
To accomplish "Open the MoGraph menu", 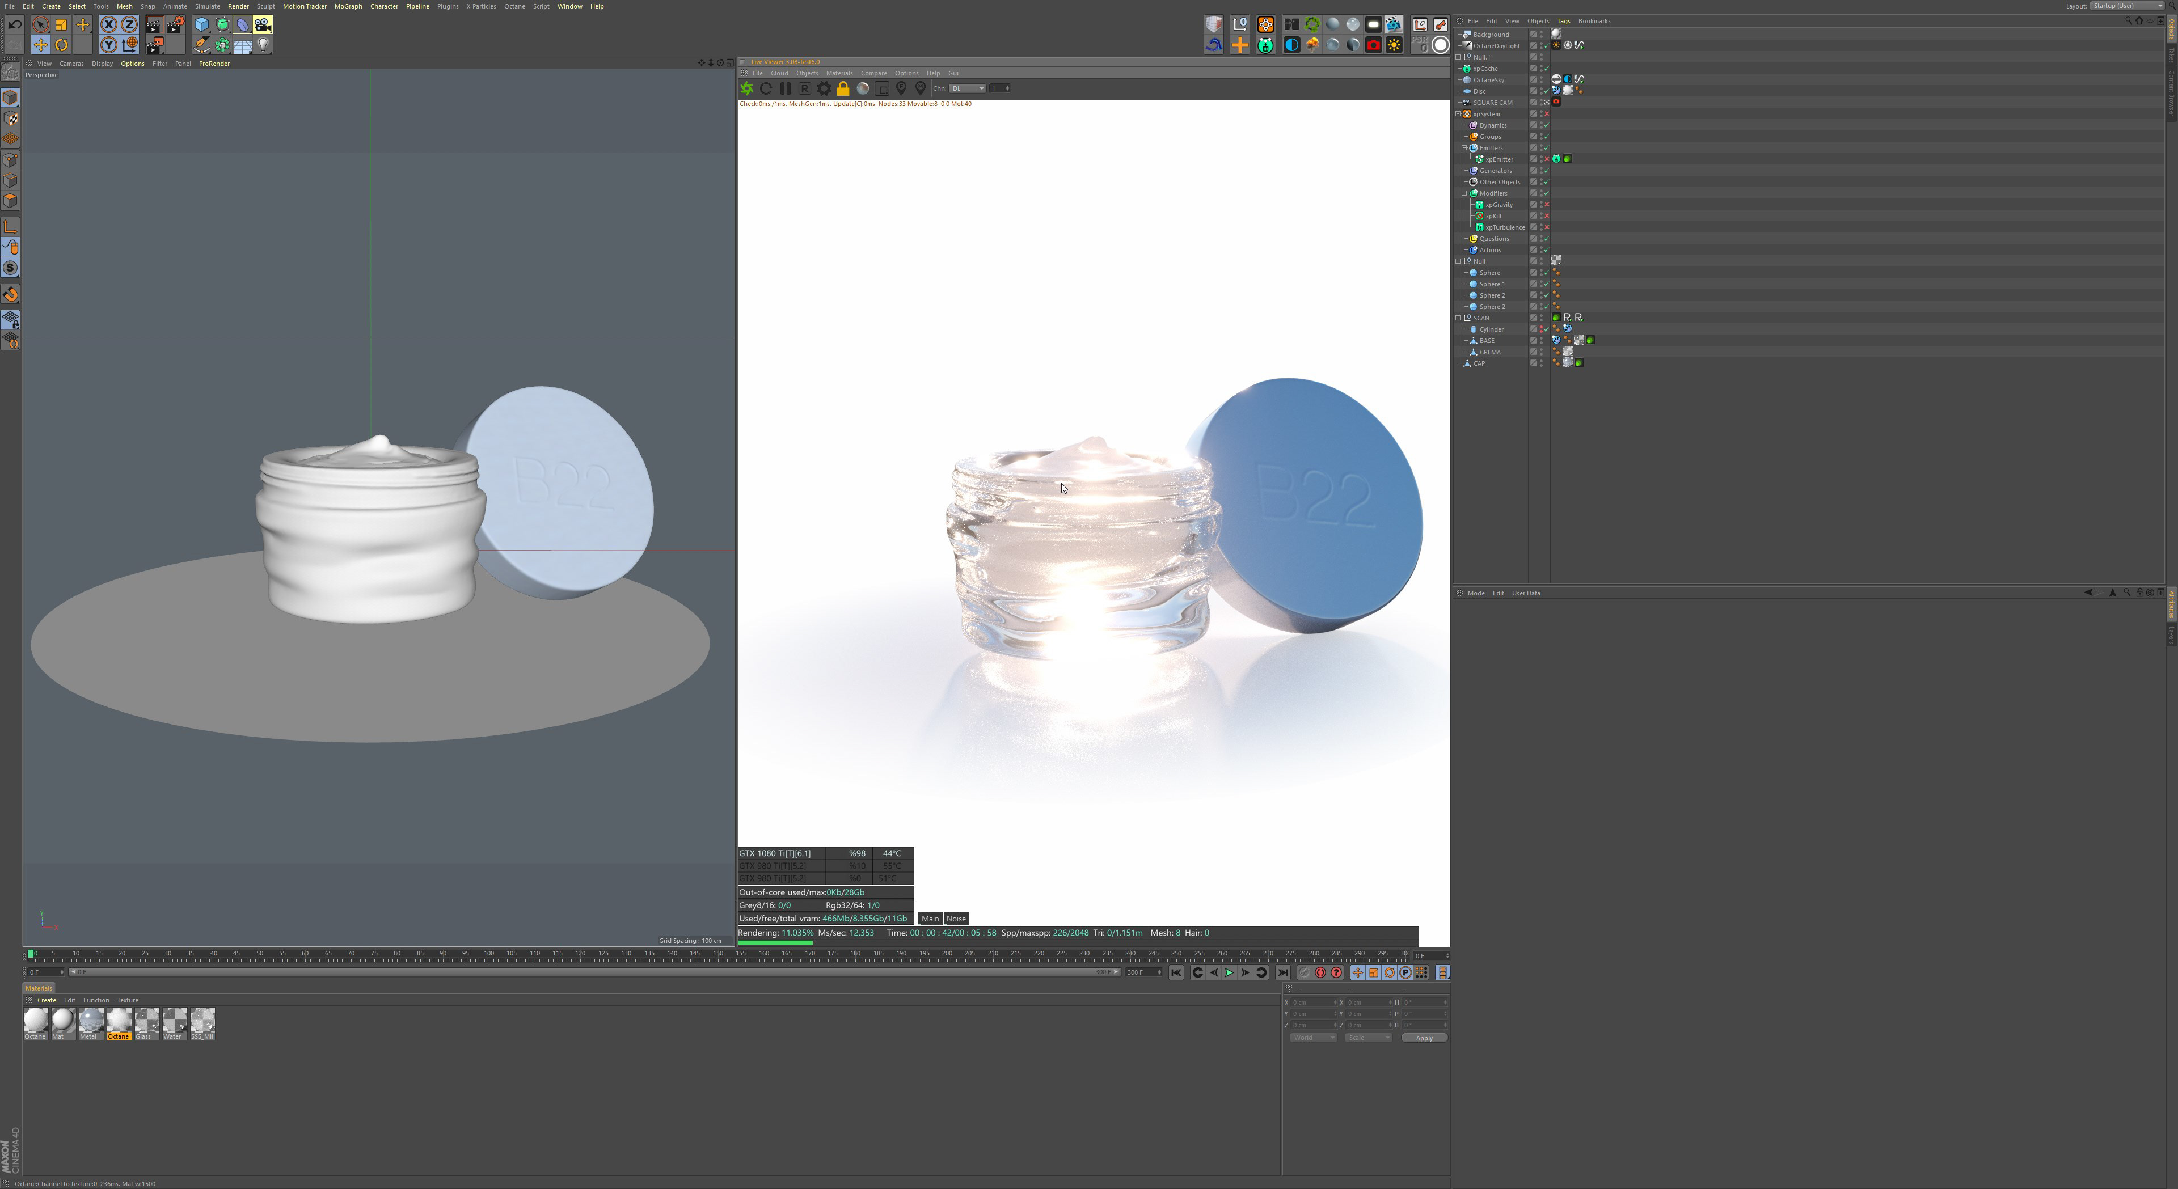I will 348,6.
